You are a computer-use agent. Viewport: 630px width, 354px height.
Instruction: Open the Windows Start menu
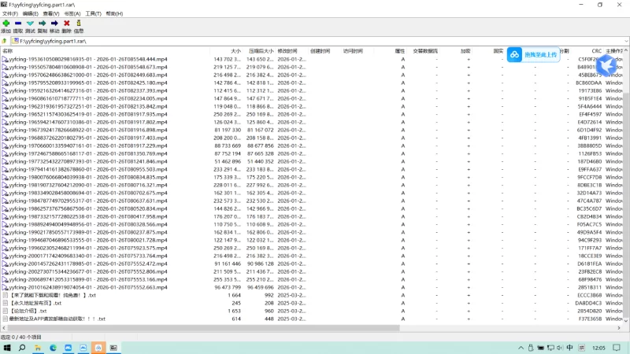[7, 348]
